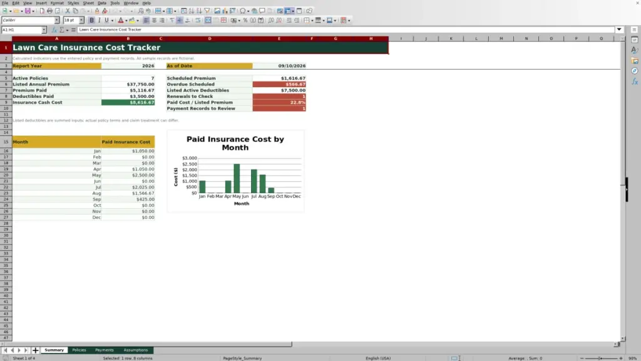Viewport: 641px width, 361px height.
Task: Click the Sort Ascending icon
Action: [x=192, y=11]
